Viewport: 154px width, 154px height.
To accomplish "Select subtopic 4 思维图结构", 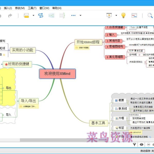I will tap(115, 47).
